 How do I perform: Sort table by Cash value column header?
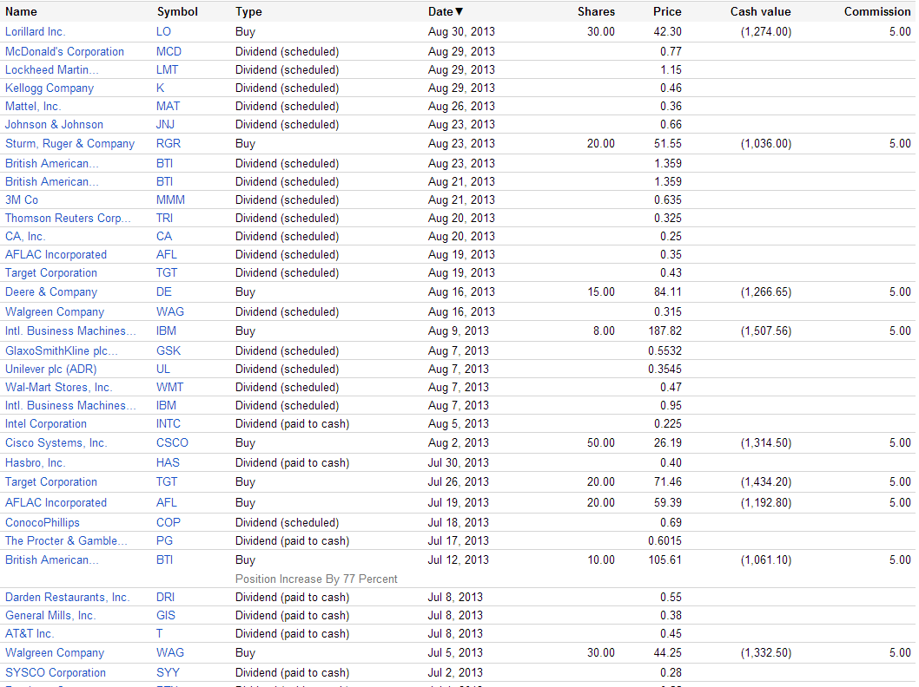pyautogui.click(x=760, y=11)
